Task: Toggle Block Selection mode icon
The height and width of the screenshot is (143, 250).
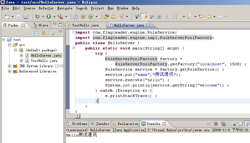Action: tap(159, 16)
